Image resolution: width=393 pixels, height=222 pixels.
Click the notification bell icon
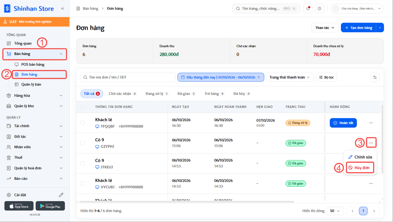[x=308, y=9]
